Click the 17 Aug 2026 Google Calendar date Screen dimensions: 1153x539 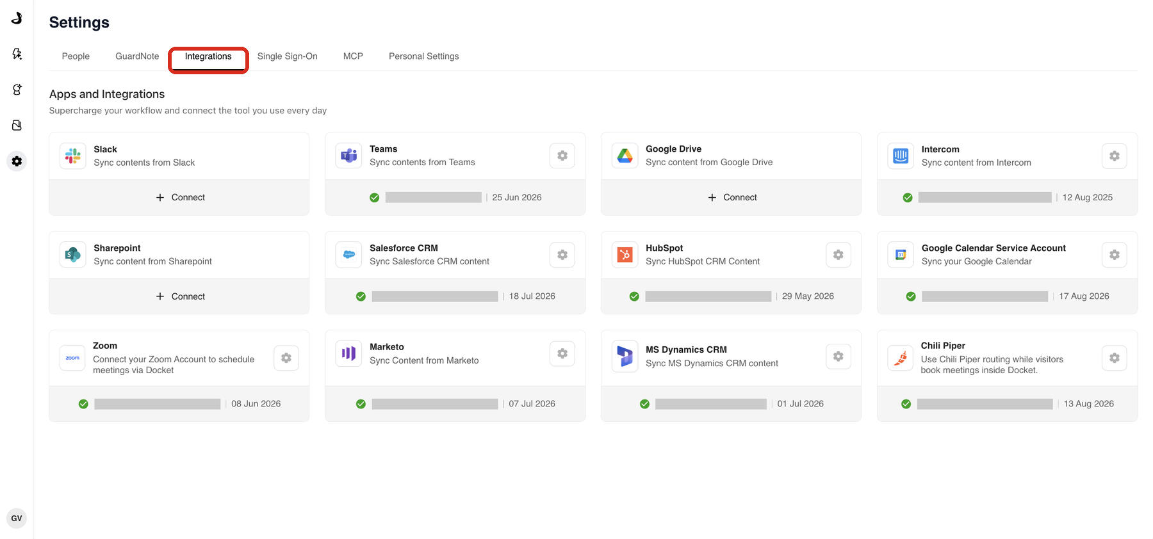click(x=1084, y=296)
